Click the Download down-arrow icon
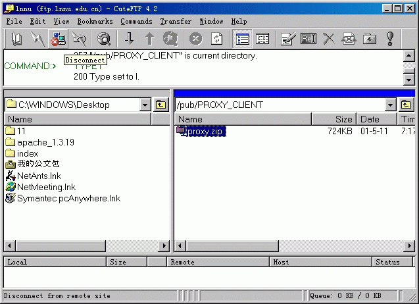419x304 pixels. pyautogui.click(x=130, y=39)
